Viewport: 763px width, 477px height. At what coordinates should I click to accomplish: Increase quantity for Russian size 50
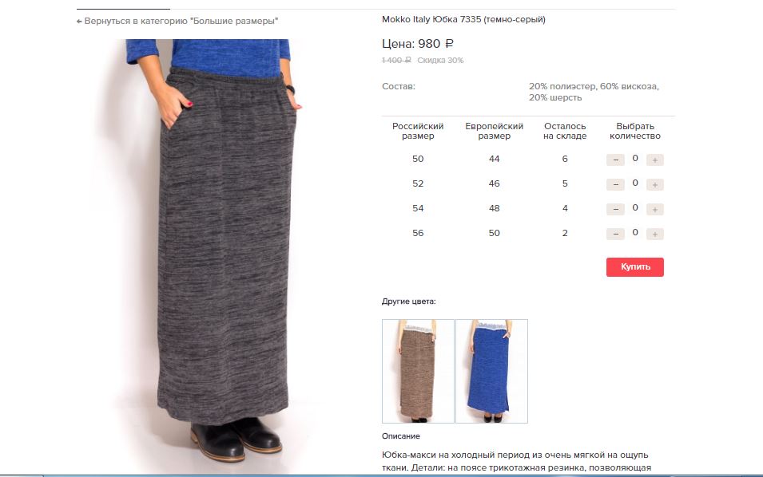(654, 160)
